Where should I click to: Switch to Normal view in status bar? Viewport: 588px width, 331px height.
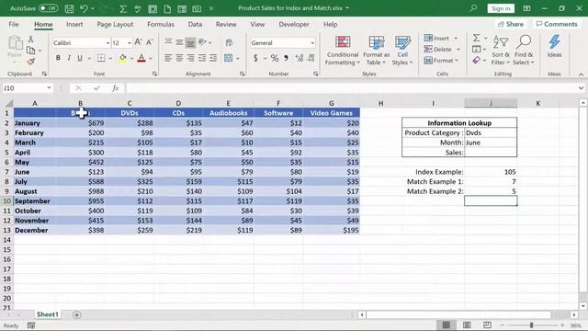pyautogui.click(x=446, y=325)
